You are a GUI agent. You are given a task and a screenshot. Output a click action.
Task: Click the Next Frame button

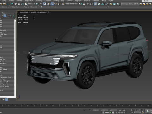140,110
